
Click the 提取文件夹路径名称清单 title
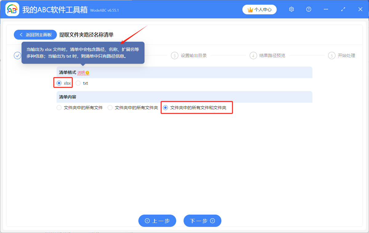[86, 35]
